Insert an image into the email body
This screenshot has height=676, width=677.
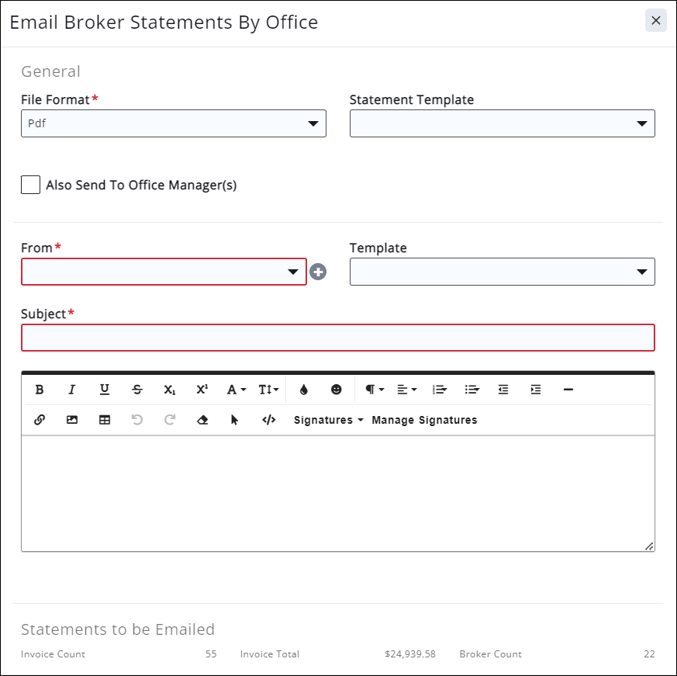click(72, 420)
